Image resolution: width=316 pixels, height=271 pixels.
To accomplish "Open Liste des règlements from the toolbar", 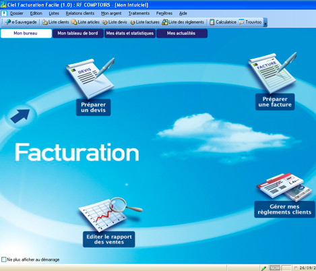I will (x=183, y=22).
